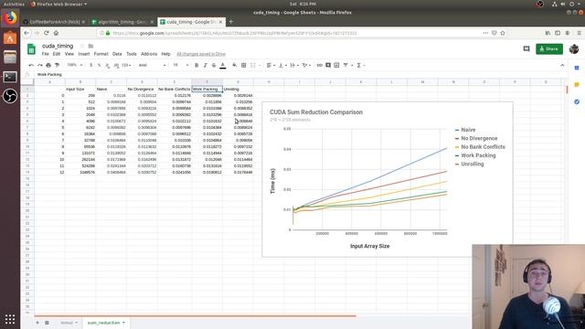Image resolution: width=585 pixels, height=329 pixels.
Task: Create a filter with funnel icon
Action: (x=346, y=65)
